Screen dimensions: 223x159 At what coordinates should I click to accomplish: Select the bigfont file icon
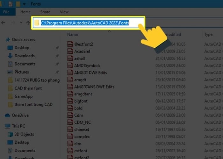pos(70,101)
